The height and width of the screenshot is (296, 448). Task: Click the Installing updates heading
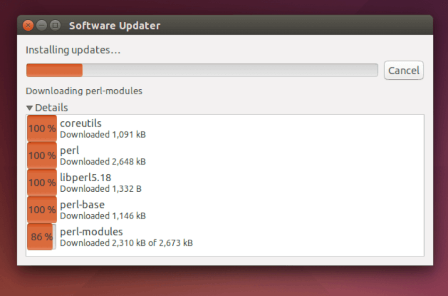[x=73, y=49]
